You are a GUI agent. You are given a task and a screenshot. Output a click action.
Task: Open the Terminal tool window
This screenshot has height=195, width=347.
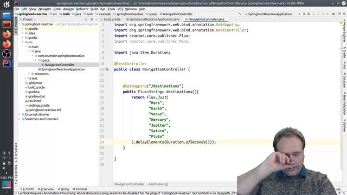80,189
